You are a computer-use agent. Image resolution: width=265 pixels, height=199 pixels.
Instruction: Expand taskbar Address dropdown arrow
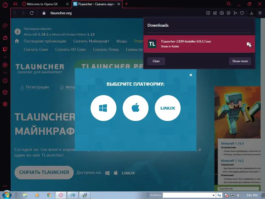(214, 195)
